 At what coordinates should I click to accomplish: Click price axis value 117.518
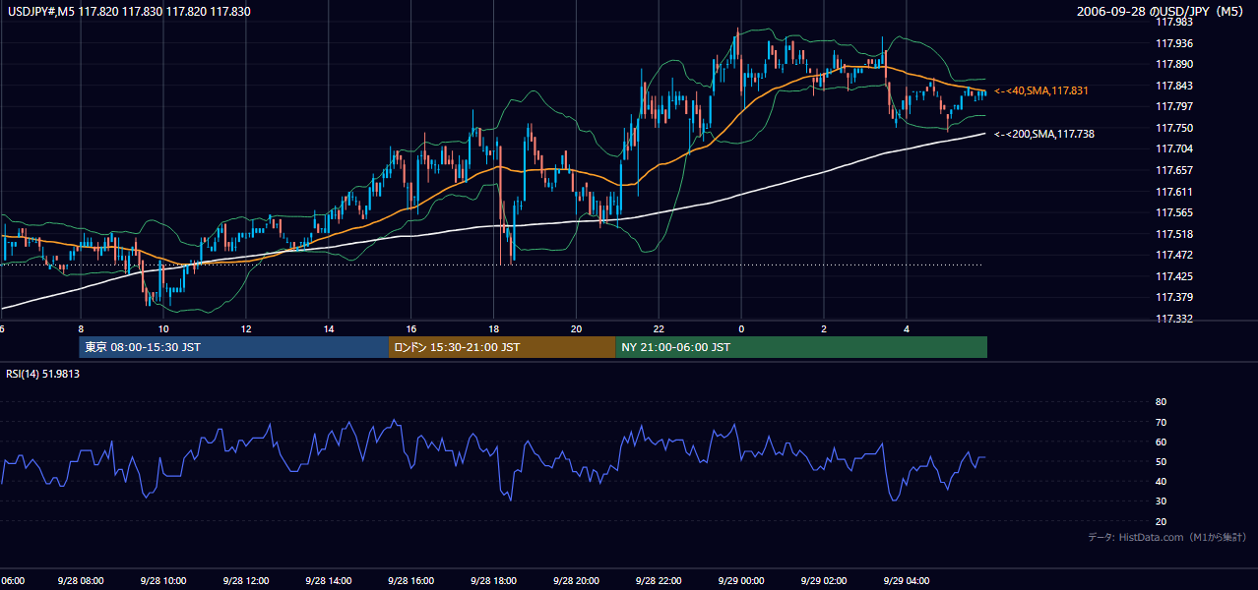pos(1174,234)
